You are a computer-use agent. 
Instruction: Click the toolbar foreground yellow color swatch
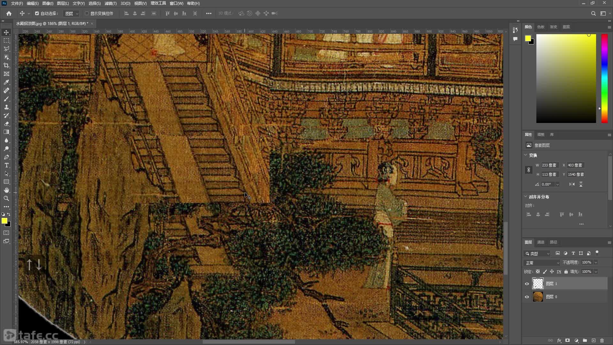(4, 221)
